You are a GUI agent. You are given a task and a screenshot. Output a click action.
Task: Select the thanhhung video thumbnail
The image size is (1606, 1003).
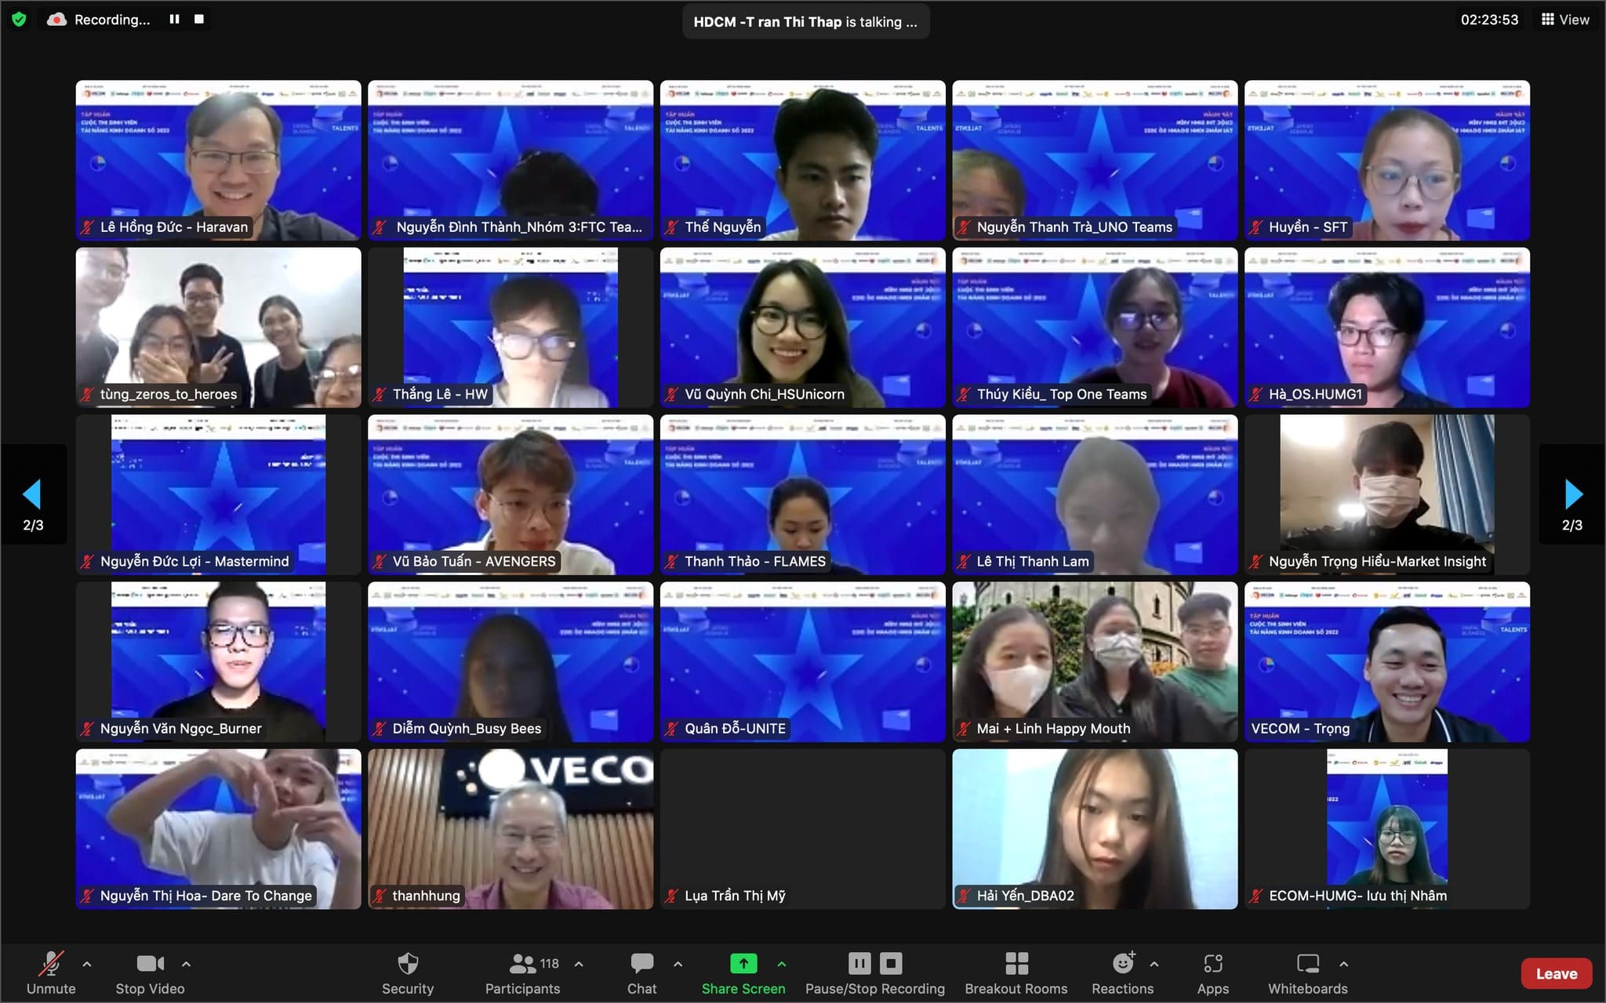pyautogui.click(x=511, y=828)
